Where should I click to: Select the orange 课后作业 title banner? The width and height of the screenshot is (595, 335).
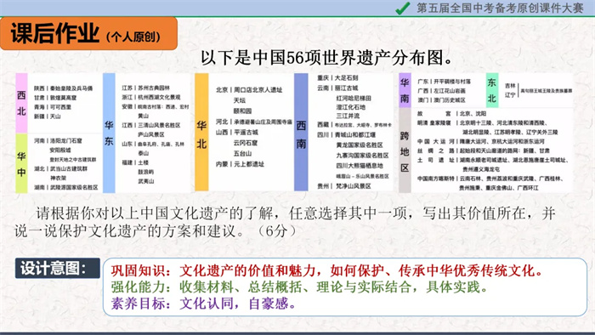coord(88,33)
